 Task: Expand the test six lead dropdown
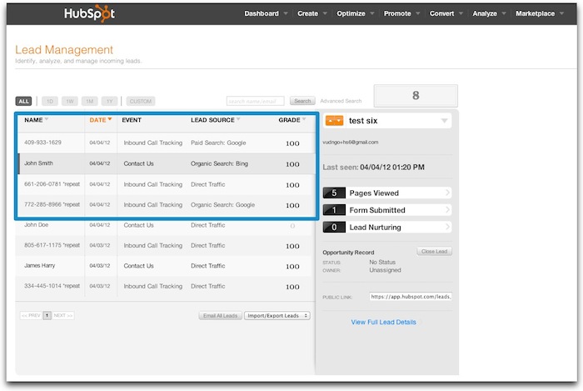click(444, 121)
